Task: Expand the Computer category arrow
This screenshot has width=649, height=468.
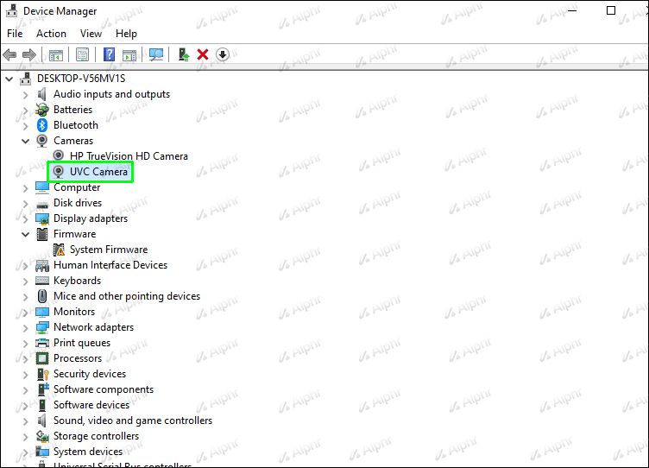Action: click(x=26, y=188)
